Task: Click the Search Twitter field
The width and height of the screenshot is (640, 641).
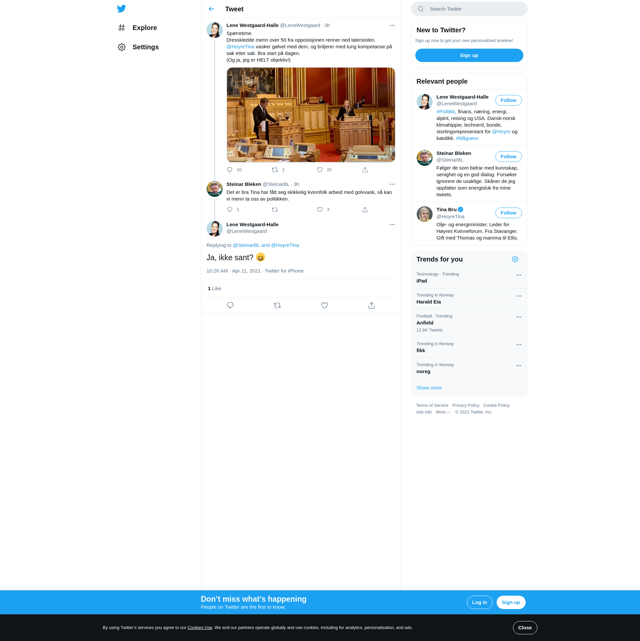Action: pyautogui.click(x=469, y=9)
